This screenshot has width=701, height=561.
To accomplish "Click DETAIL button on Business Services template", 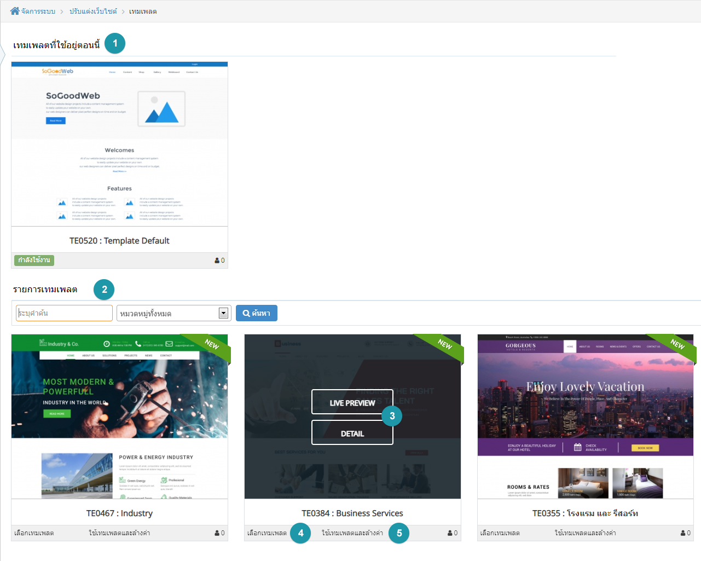I will point(352,433).
